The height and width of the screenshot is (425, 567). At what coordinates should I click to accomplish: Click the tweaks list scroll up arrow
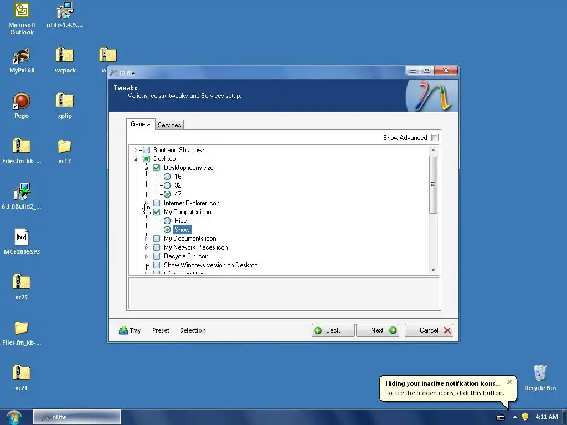pyautogui.click(x=433, y=150)
